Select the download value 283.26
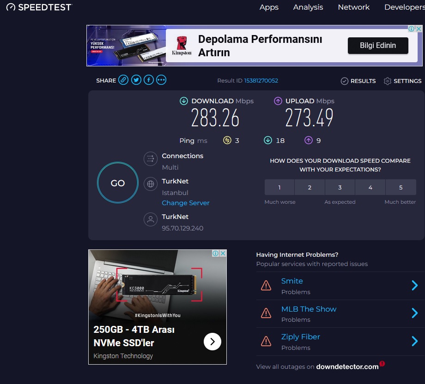The height and width of the screenshot is (384, 425). [x=215, y=118]
